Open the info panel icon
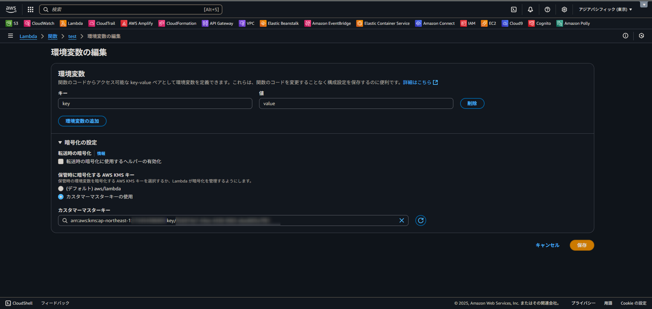The height and width of the screenshot is (309, 652). tap(626, 36)
